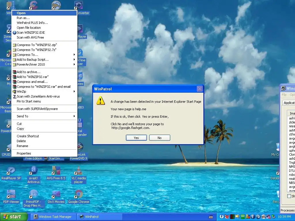Screen dimensions: 295x221
Task: Choose Compress To "WINZIP32.7z"
Action: pyautogui.click(x=44, y=50)
